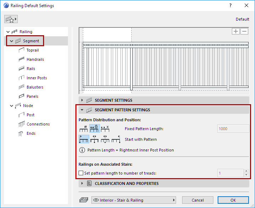Select Balusters in the tree
This screenshot has width=255, height=208.
pos(35,87)
